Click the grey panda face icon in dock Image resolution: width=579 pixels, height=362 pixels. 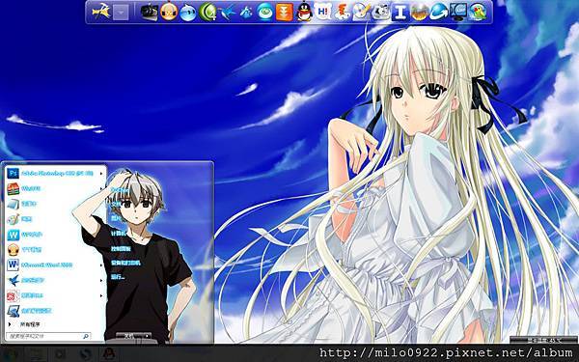click(381, 13)
